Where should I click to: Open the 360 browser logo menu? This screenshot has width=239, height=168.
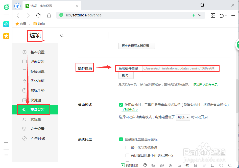point(6,7)
